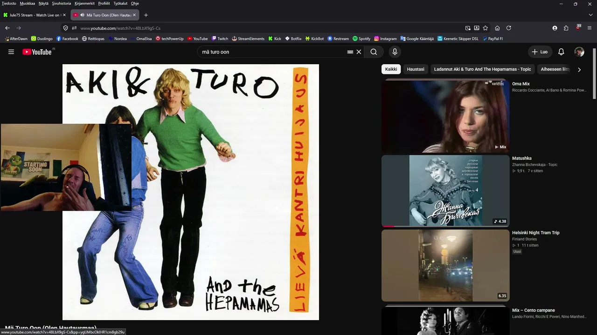The image size is (597, 335).
Task: Open the Instagram bookmark
Action: (385, 39)
